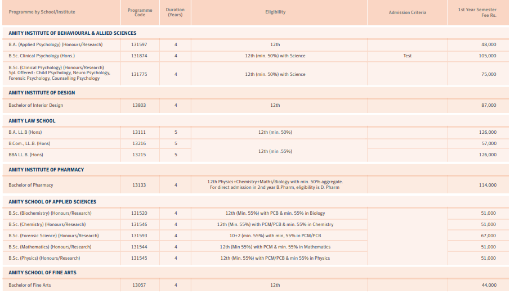Viewport: 510px width, 294px height.
Task: Click programme code 13111
Action: [139, 132]
